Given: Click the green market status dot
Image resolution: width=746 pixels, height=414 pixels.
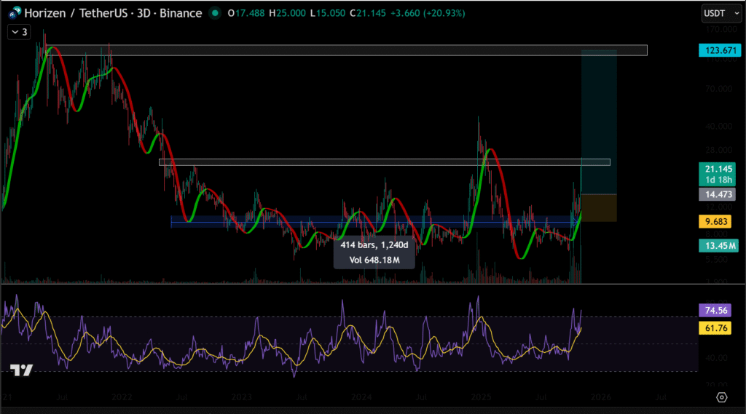Looking at the screenshot, I should pyautogui.click(x=214, y=13).
